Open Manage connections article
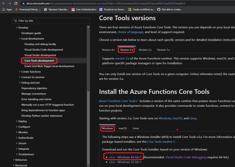235x167 pixels. (34, 94)
